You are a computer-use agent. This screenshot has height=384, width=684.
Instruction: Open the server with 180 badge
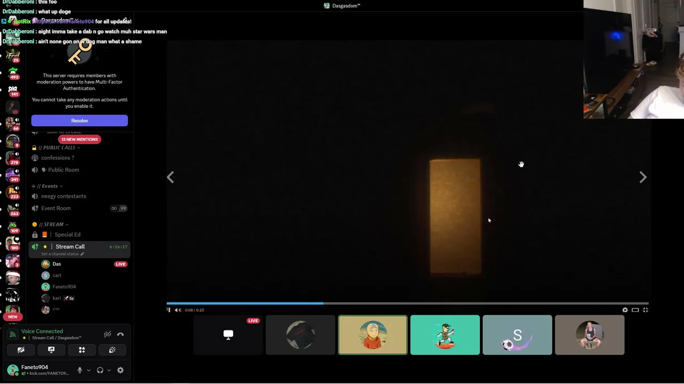click(13, 243)
